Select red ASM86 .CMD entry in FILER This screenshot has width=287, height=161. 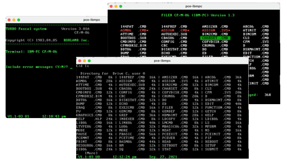click(x=134, y=31)
